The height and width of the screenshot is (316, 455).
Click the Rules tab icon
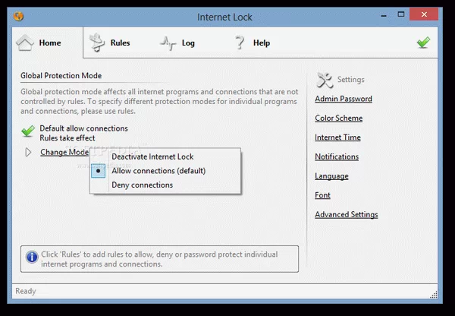pyautogui.click(x=97, y=43)
